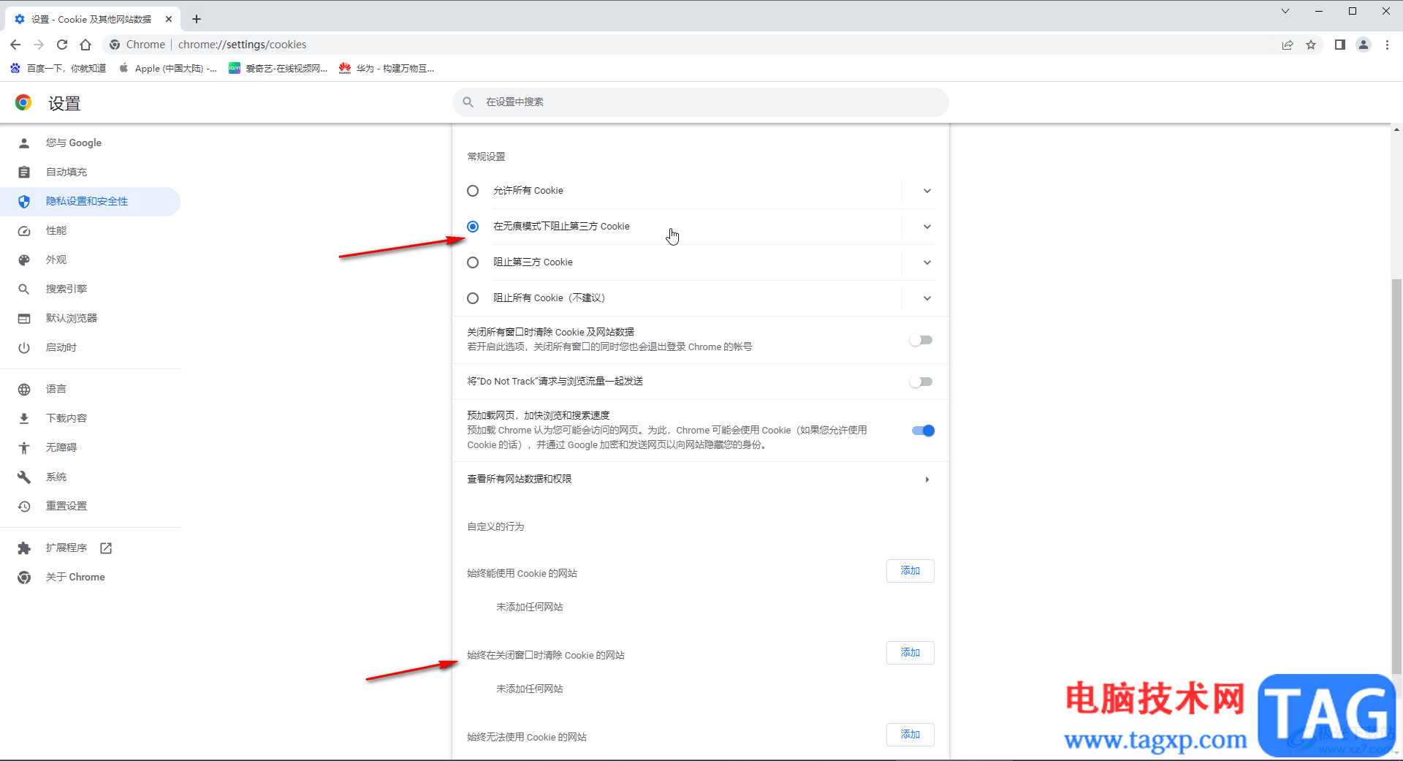Click the 语言 globe icon

click(x=24, y=389)
